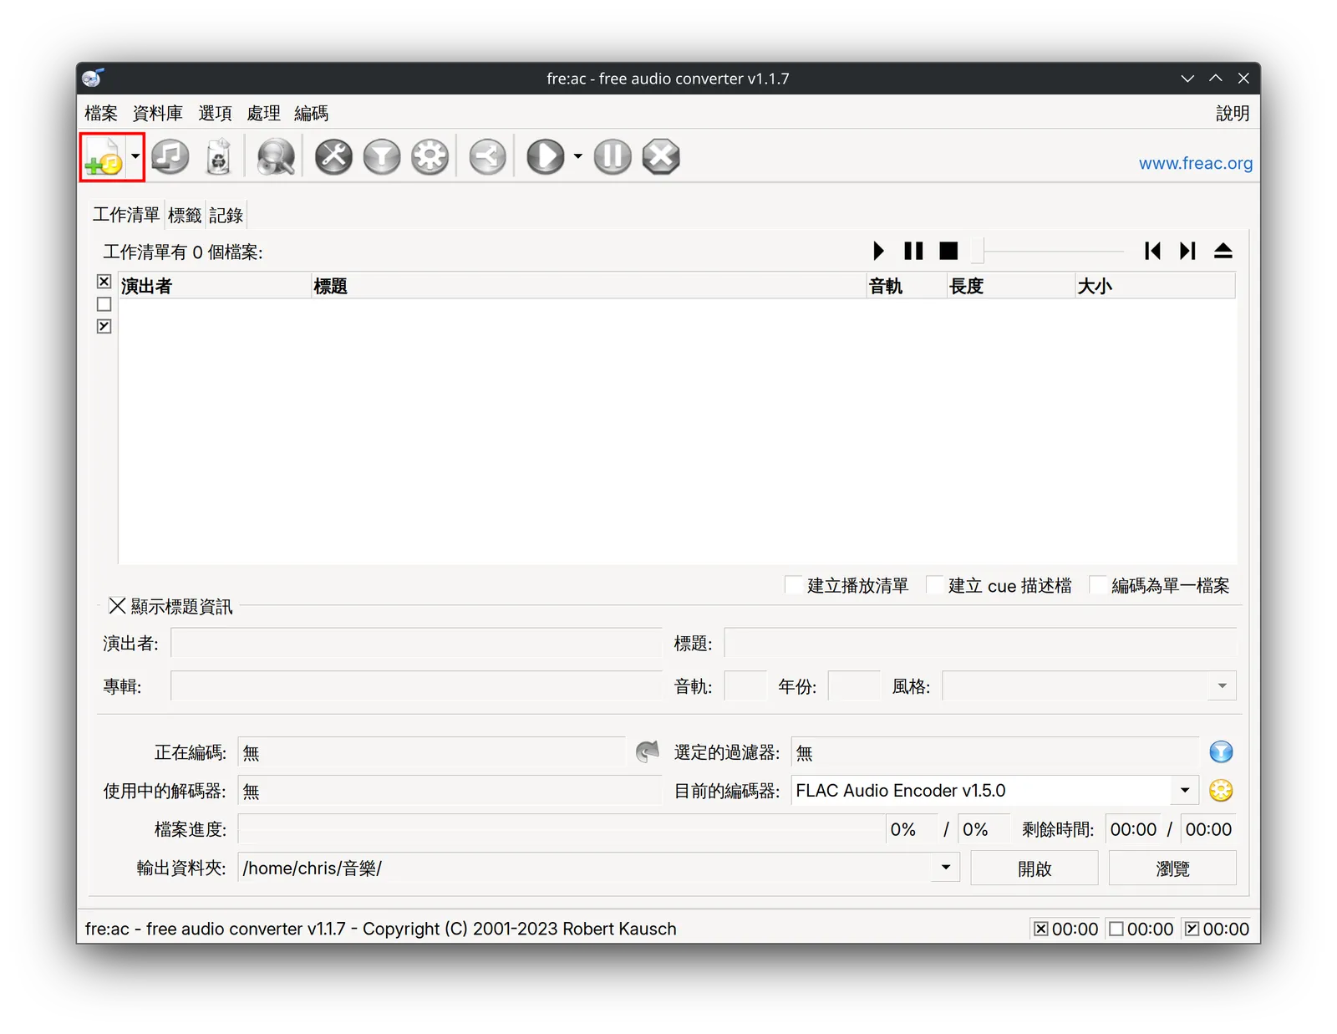
Task: Click the 標題 input field
Action: point(980,643)
